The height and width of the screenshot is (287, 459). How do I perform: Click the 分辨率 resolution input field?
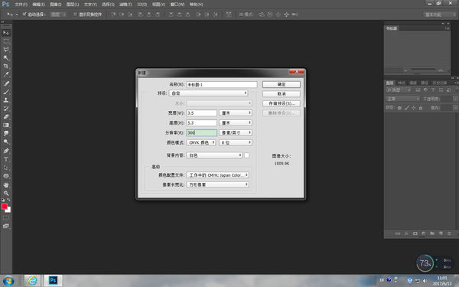(202, 132)
